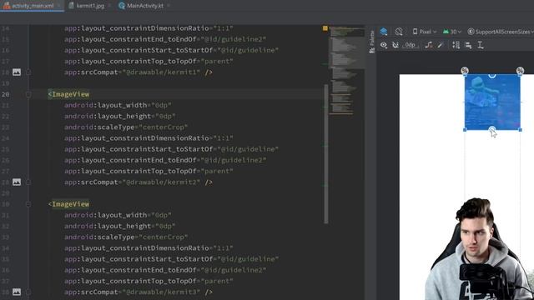The height and width of the screenshot is (300, 534).
Task: Click the layout_width "0dp" value on line 21
Action: click(161, 105)
